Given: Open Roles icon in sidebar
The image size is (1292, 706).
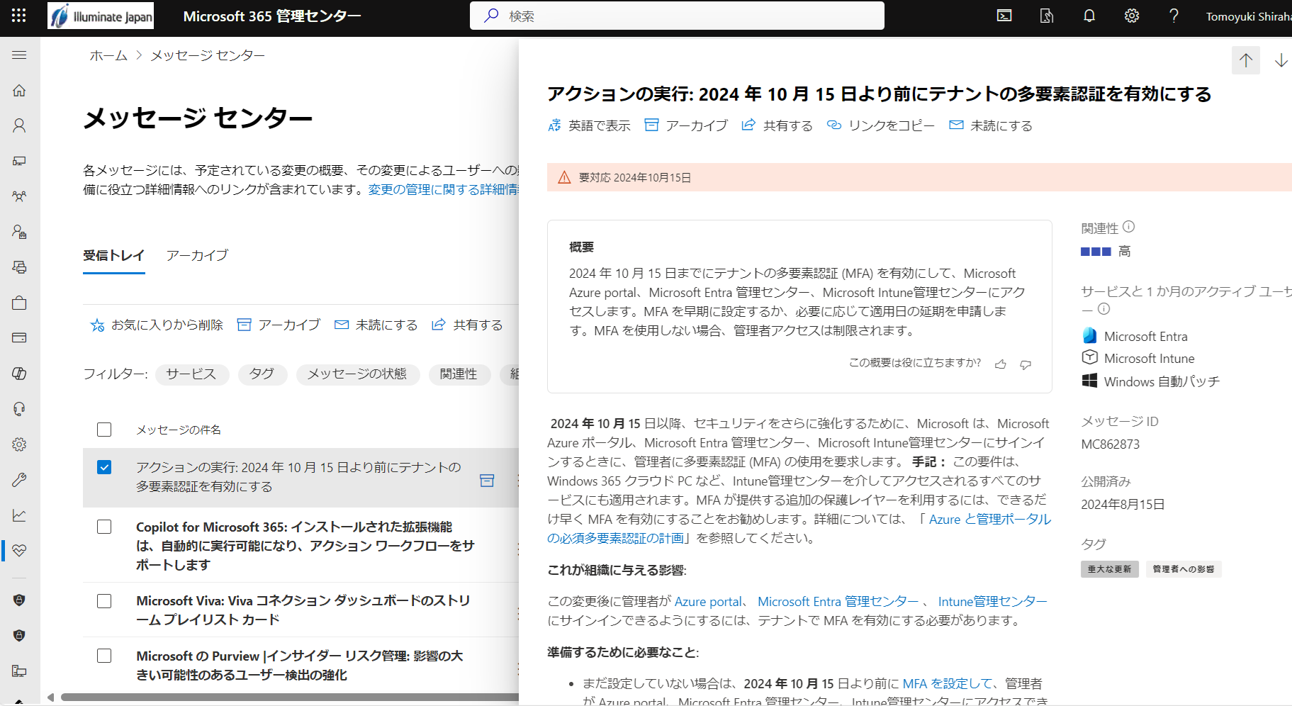Looking at the screenshot, I should click(x=19, y=232).
